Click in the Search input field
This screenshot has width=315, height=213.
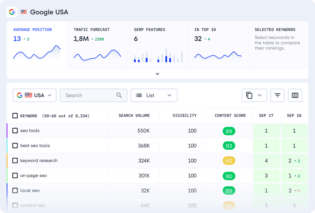94,95
